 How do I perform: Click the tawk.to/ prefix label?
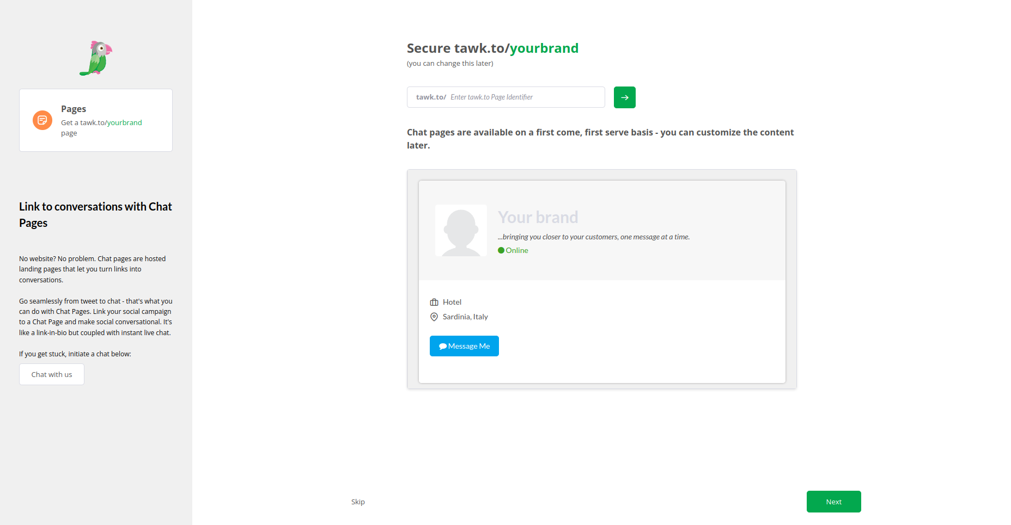point(431,97)
